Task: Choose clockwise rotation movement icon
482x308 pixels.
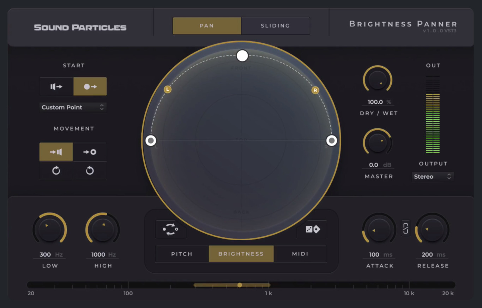Action: point(56,171)
